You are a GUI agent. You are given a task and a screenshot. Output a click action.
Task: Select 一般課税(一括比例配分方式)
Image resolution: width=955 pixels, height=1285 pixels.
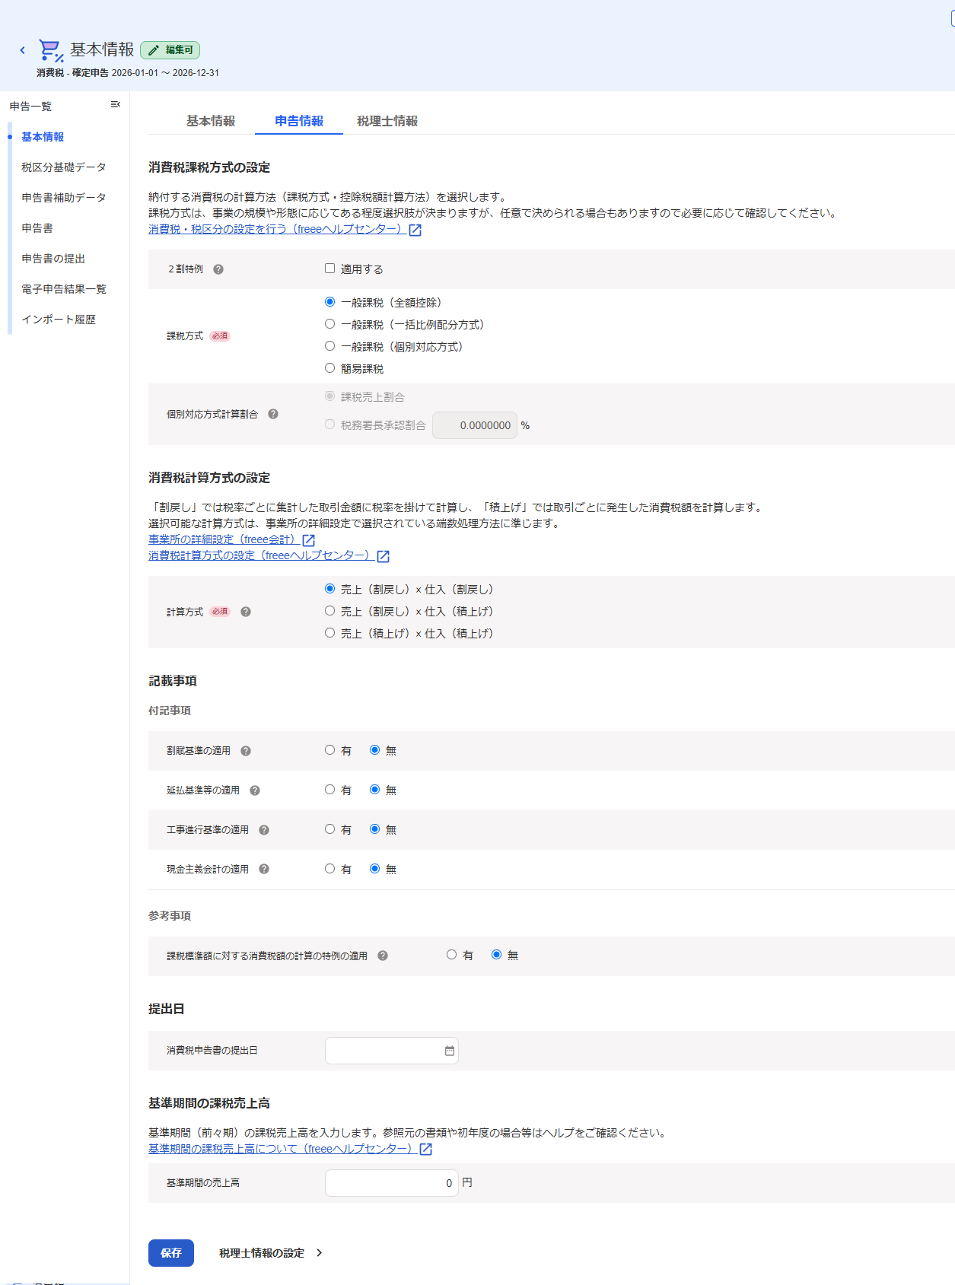click(330, 324)
